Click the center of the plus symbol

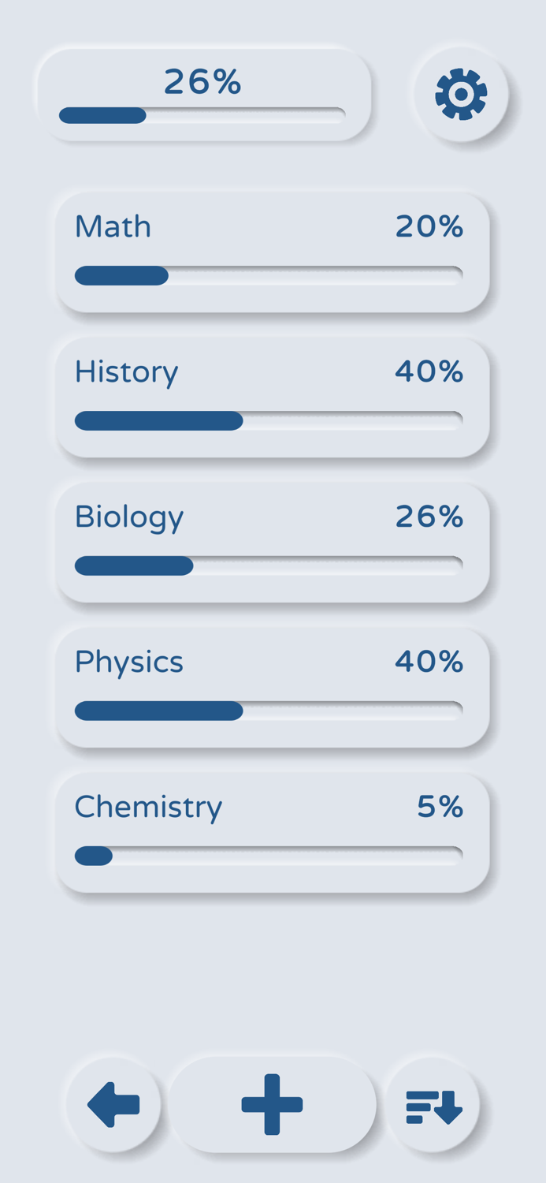(273, 1103)
